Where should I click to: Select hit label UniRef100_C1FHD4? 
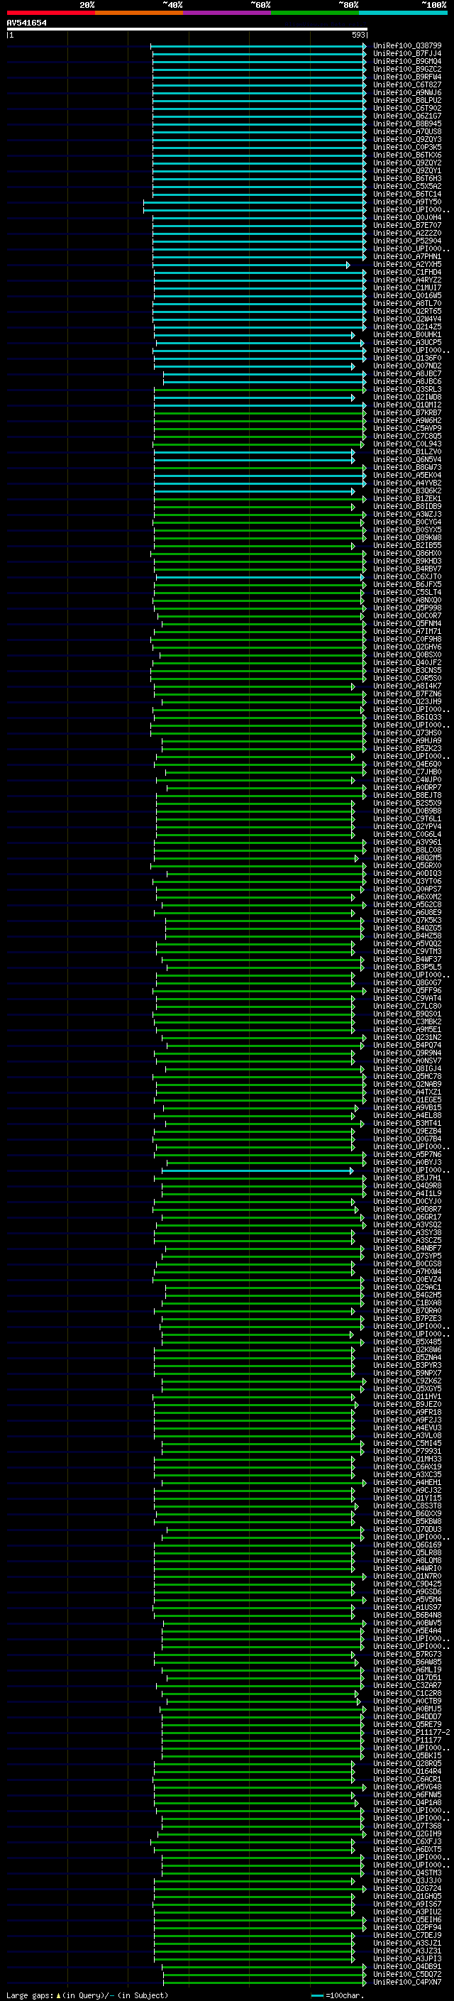(x=407, y=273)
